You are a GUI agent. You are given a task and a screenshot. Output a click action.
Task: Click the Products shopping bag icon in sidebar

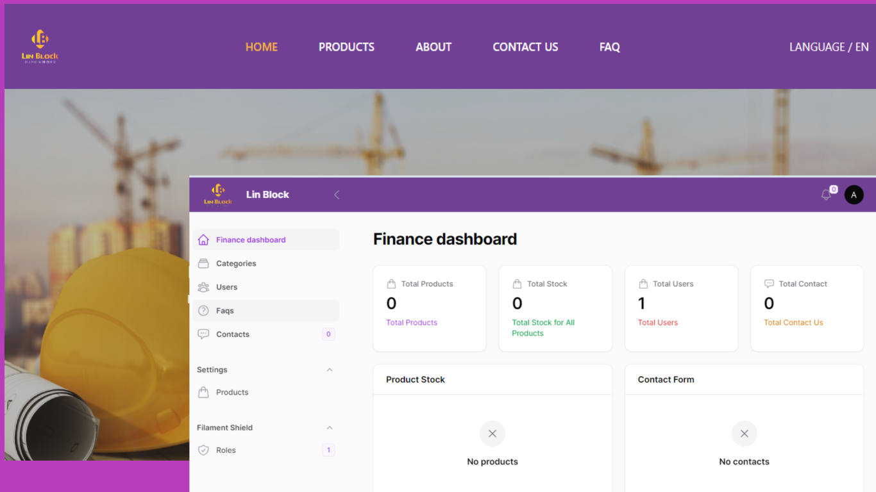pyautogui.click(x=203, y=392)
